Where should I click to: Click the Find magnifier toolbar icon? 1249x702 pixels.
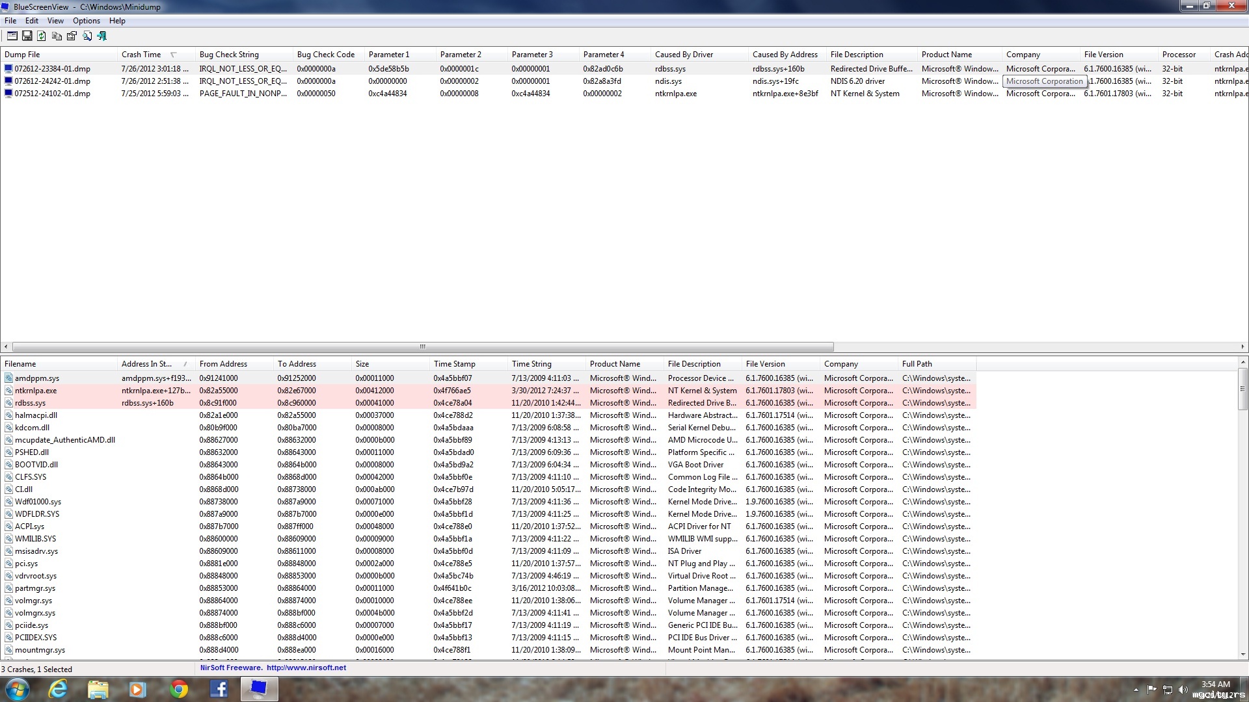[x=87, y=36]
